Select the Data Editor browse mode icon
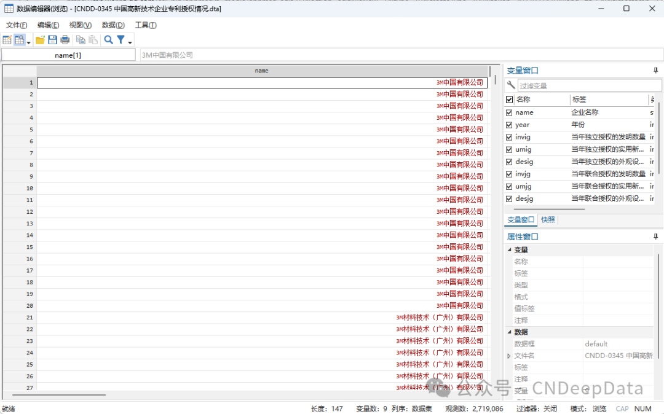The width and height of the screenshot is (664, 414). 19,40
